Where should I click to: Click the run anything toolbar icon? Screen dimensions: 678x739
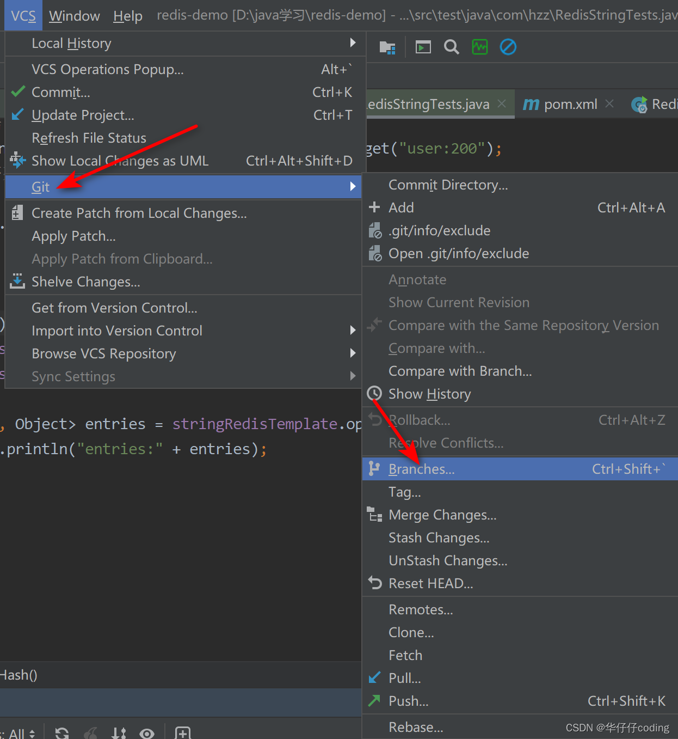(423, 47)
